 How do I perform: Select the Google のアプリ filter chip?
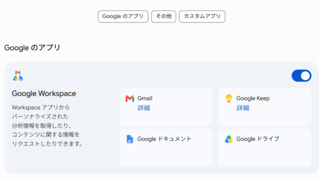(x=123, y=16)
